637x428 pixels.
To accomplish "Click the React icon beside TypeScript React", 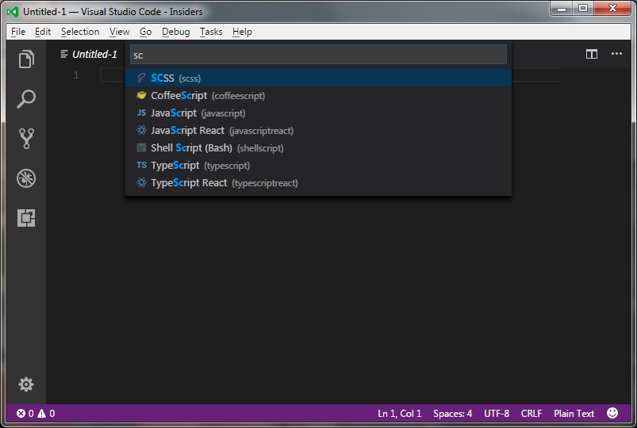I will click(x=141, y=182).
